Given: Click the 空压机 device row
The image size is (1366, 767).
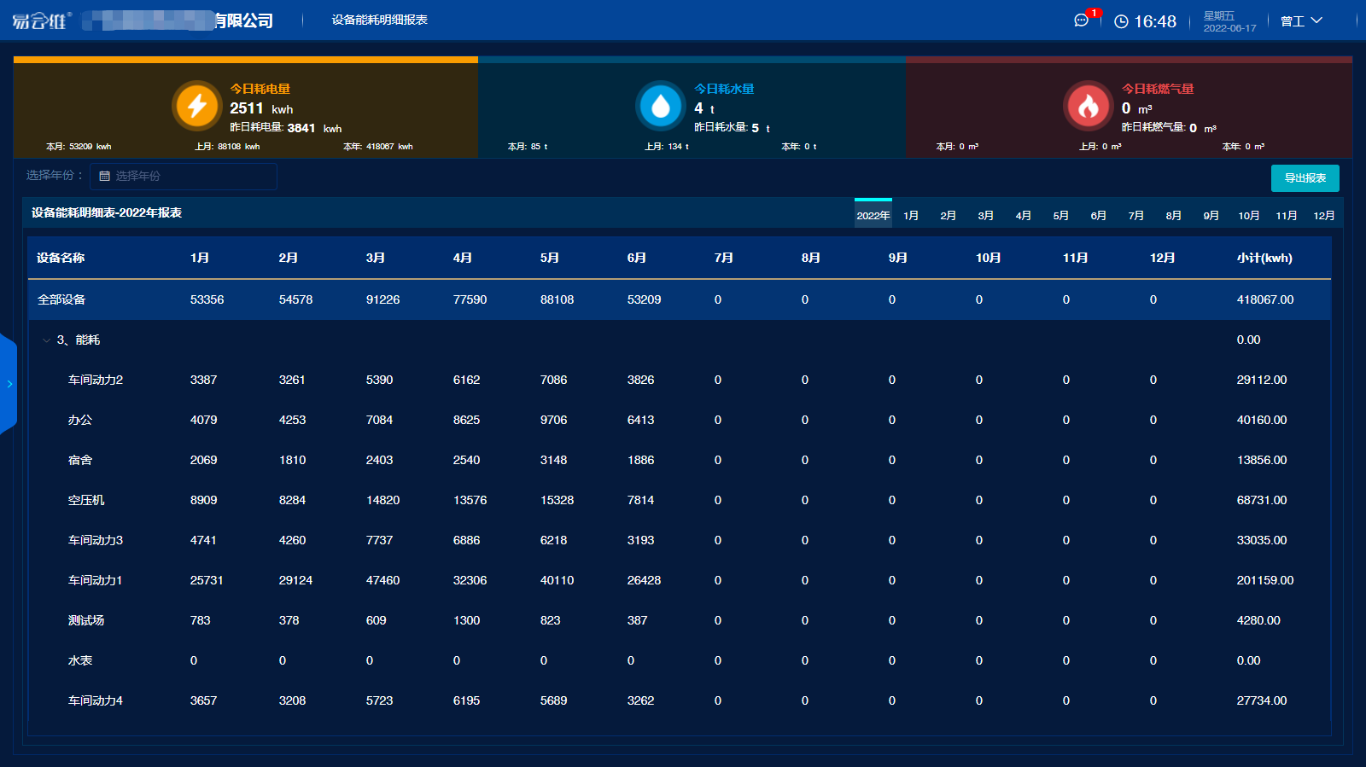Looking at the screenshot, I should pos(86,500).
